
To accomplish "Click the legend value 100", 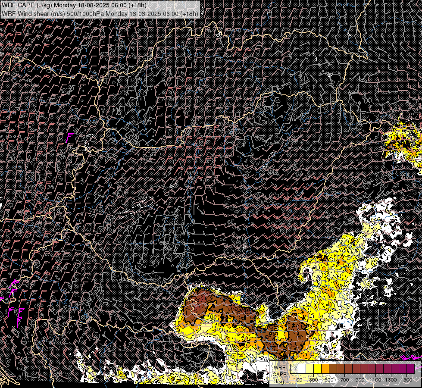I will click(298, 380).
